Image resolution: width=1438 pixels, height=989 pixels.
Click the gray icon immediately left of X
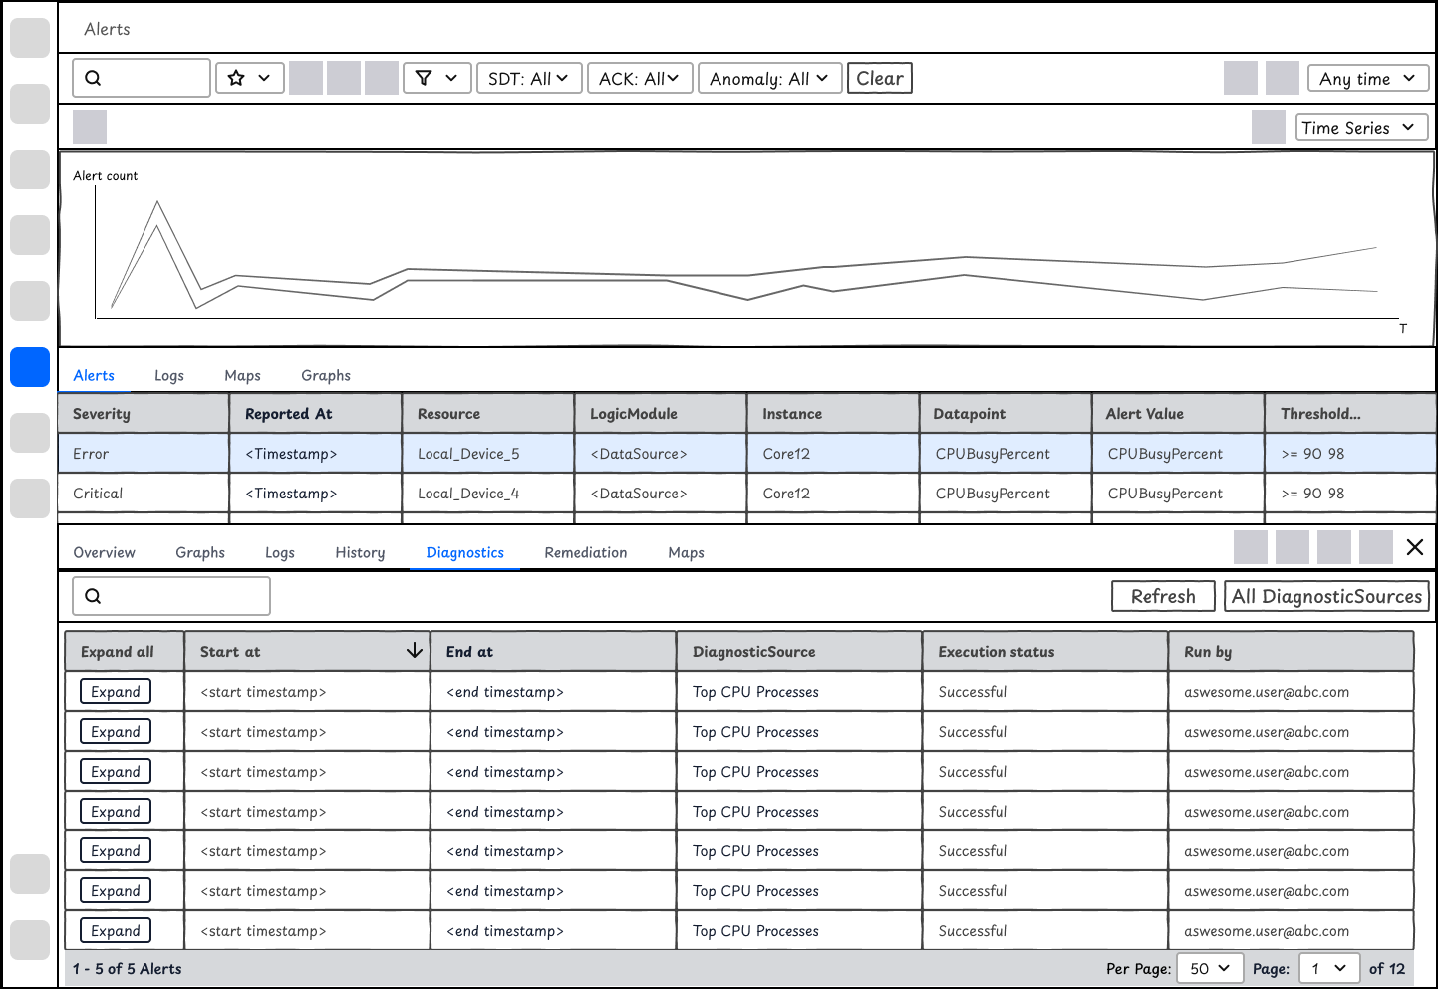point(1376,547)
